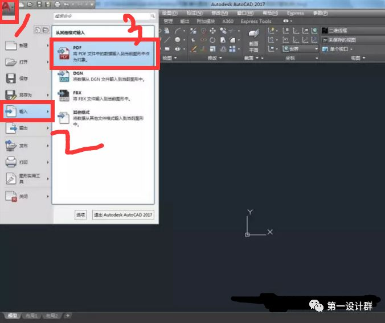Expand the 打开 (Open) submenu arrow

point(48,62)
